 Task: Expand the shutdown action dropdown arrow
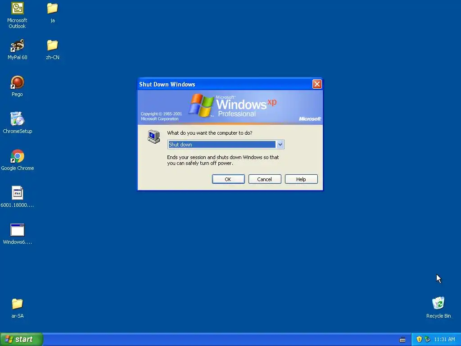280,145
